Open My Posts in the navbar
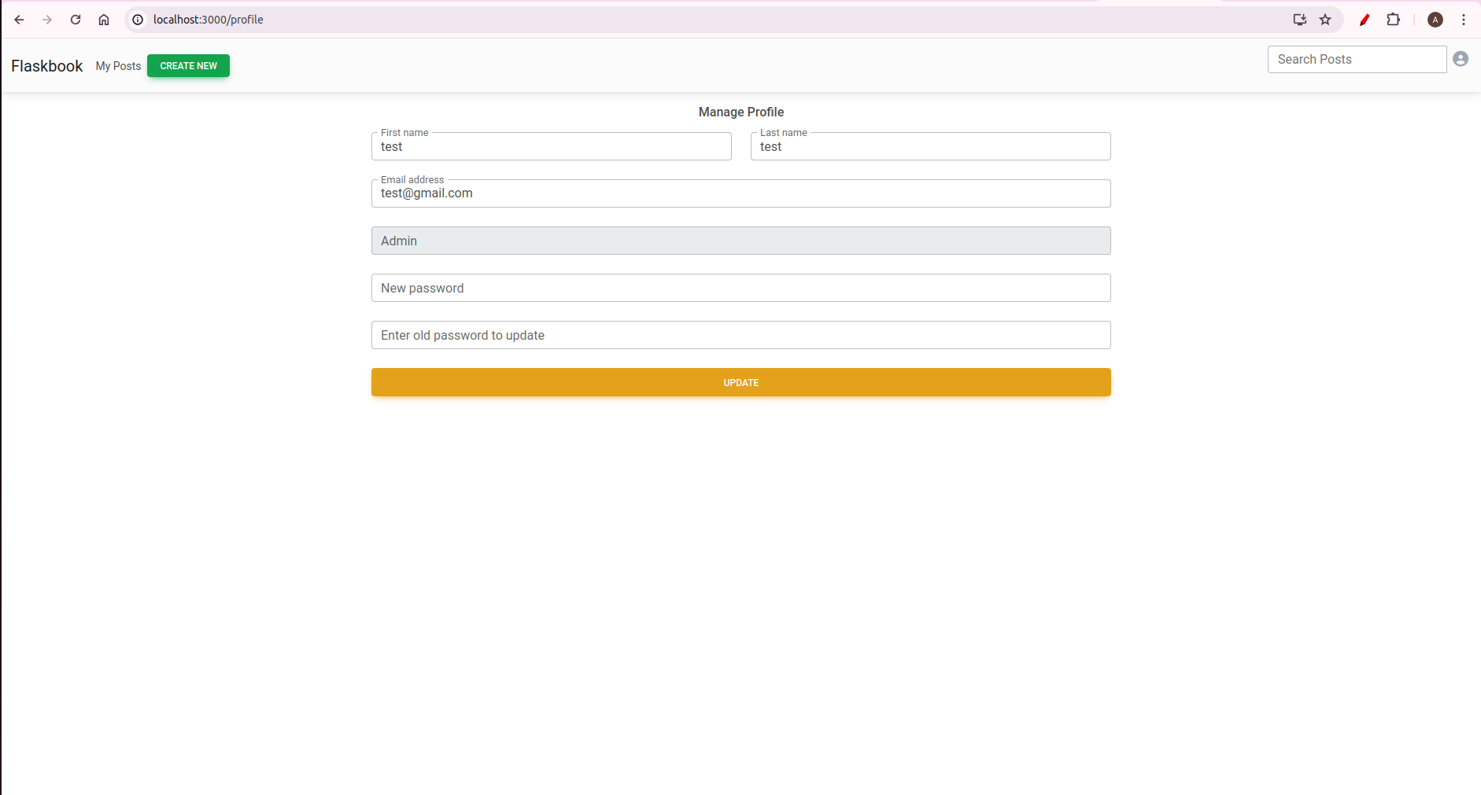The height and width of the screenshot is (795, 1481). (x=118, y=66)
